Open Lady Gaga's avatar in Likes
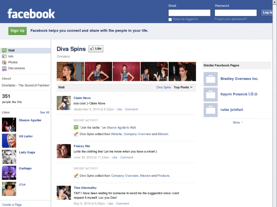 click(x=9, y=157)
